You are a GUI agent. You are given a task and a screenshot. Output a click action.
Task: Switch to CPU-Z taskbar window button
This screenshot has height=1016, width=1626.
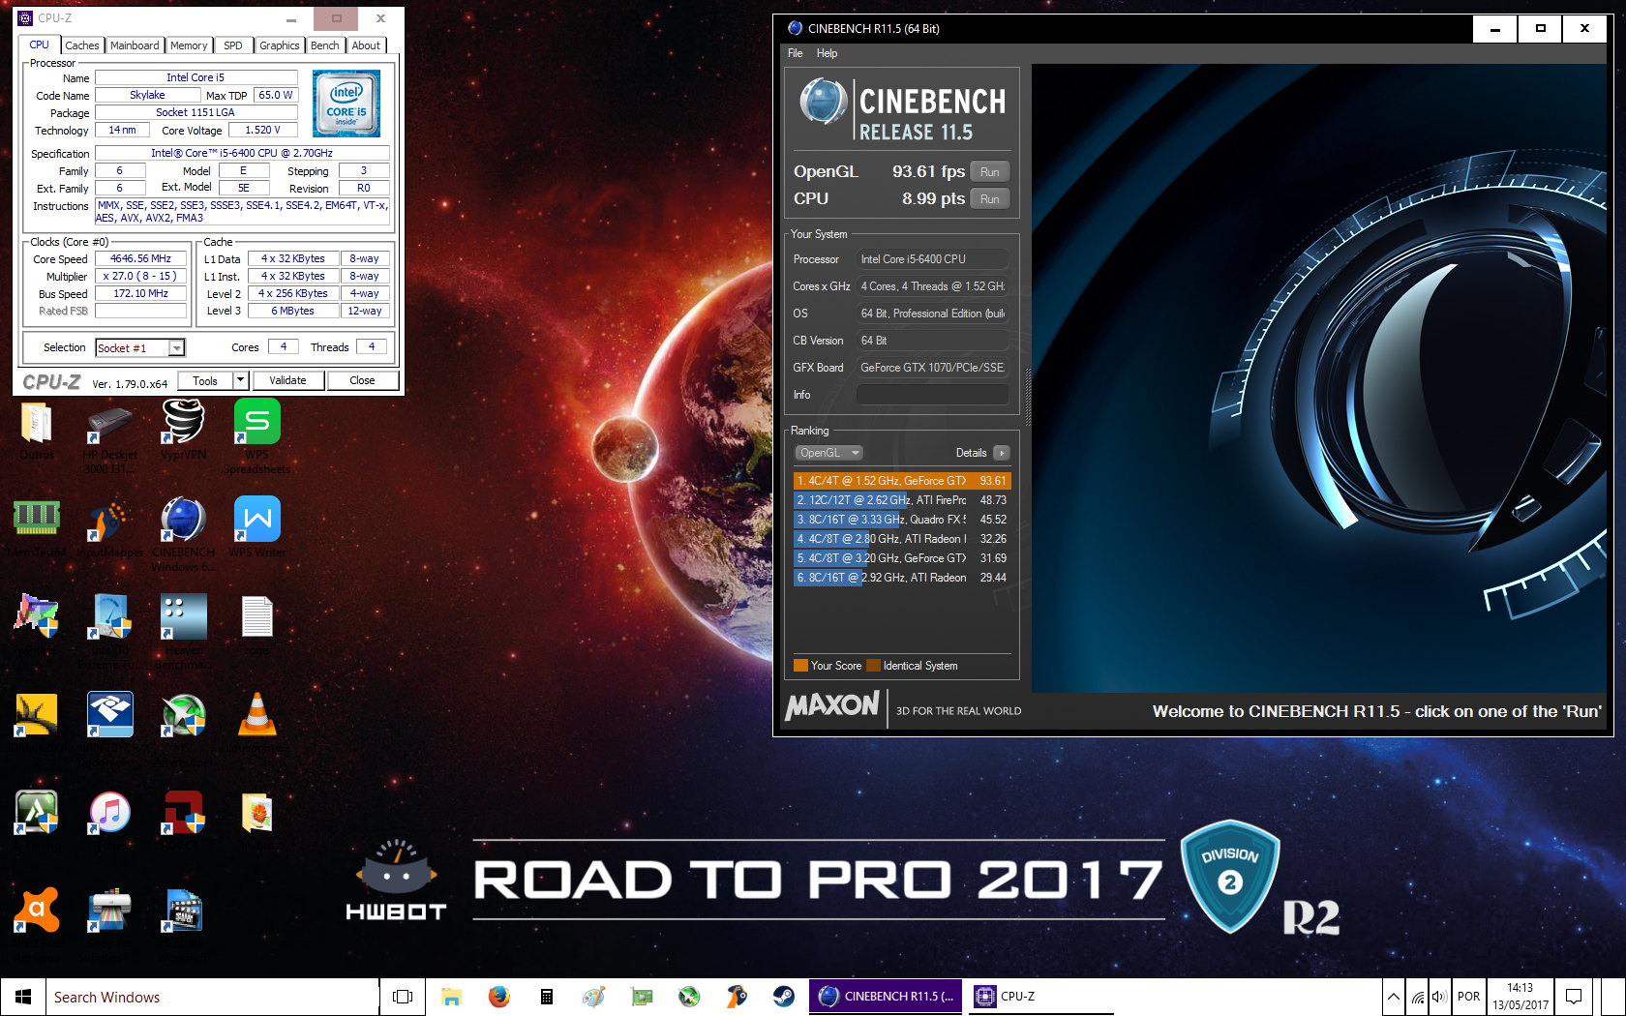point(1041,997)
